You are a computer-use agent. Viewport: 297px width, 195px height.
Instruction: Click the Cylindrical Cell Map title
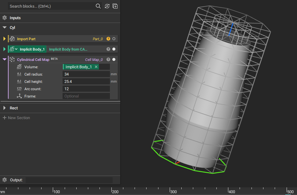click(x=33, y=60)
